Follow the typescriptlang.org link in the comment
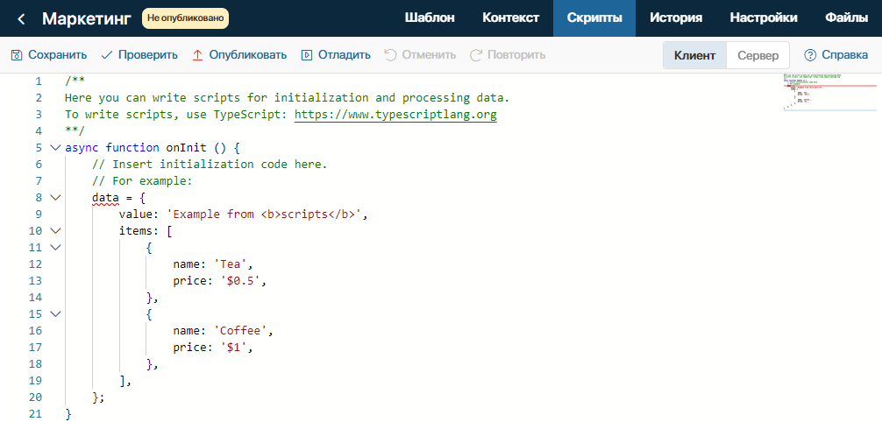The image size is (882, 422). tap(395, 115)
